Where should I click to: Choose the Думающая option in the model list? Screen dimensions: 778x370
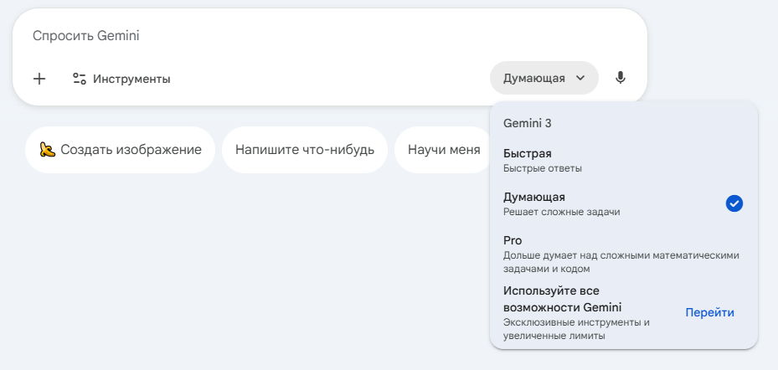[x=534, y=197]
